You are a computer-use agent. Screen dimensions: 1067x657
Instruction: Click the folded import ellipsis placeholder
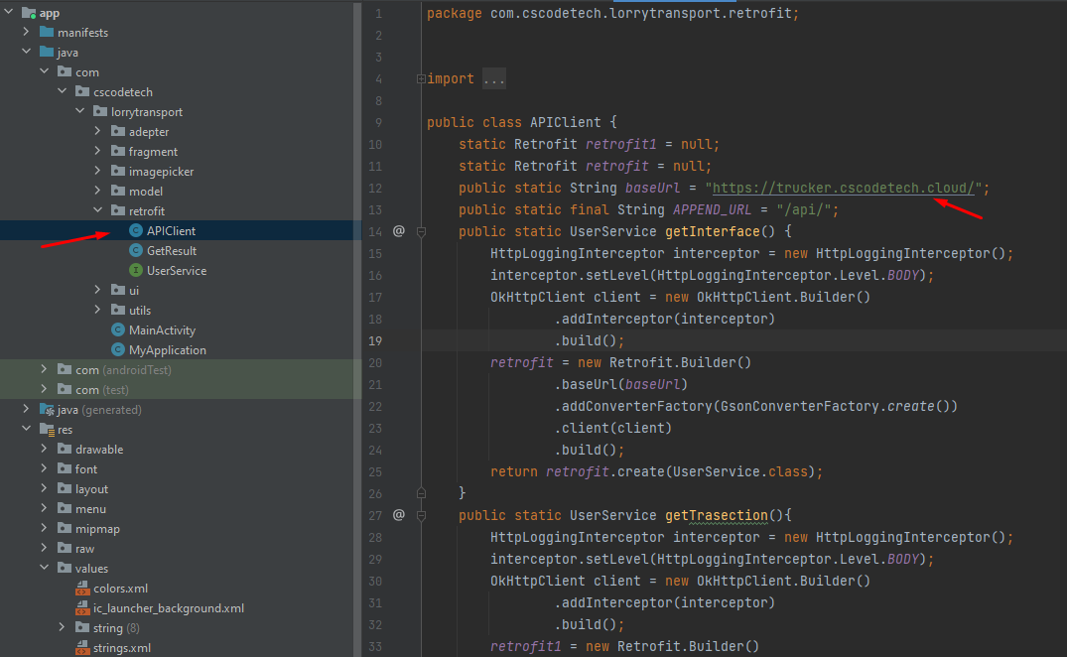click(x=494, y=78)
